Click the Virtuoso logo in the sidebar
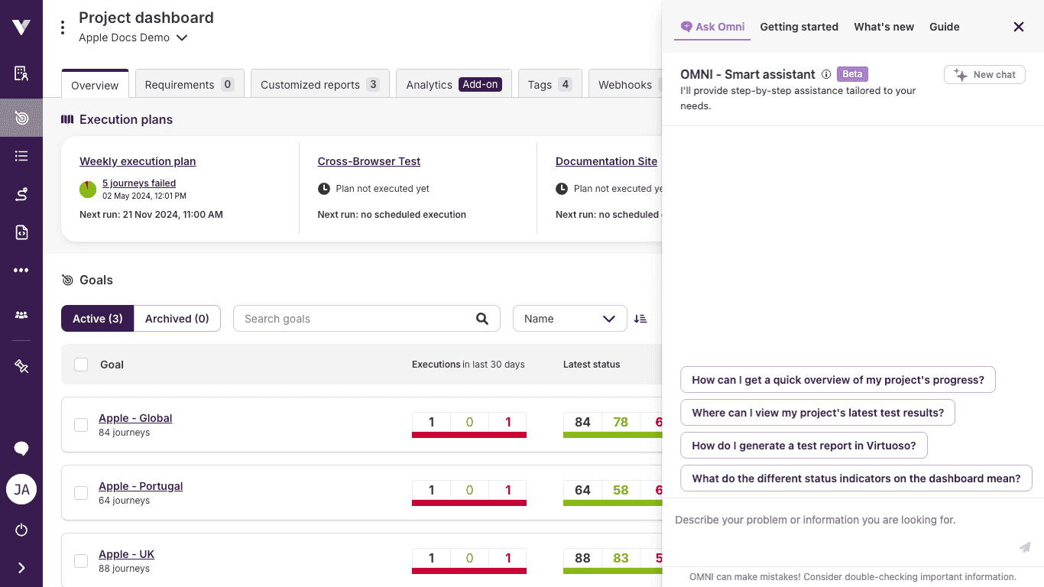Screen dimensions: 1044x587 pyautogui.click(x=21, y=26)
